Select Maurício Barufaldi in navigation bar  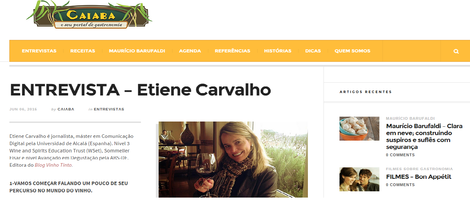pyautogui.click(x=137, y=51)
